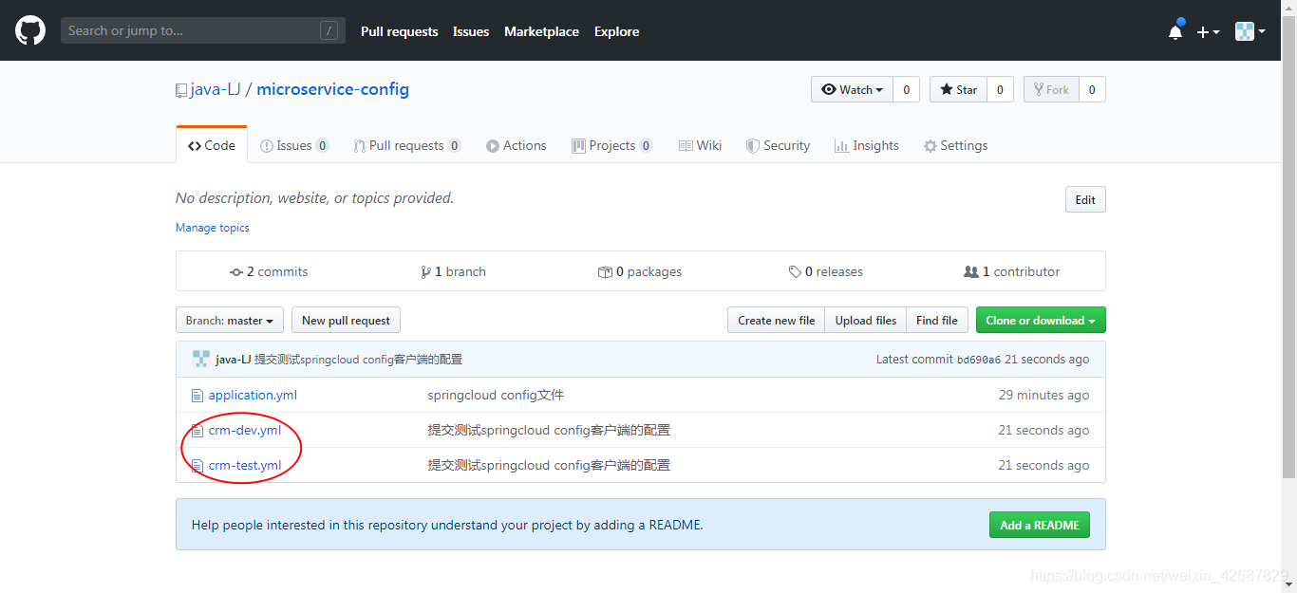Viewport: 1297px width, 593px height.
Task: Go to Marketplace
Action: (x=541, y=31)
